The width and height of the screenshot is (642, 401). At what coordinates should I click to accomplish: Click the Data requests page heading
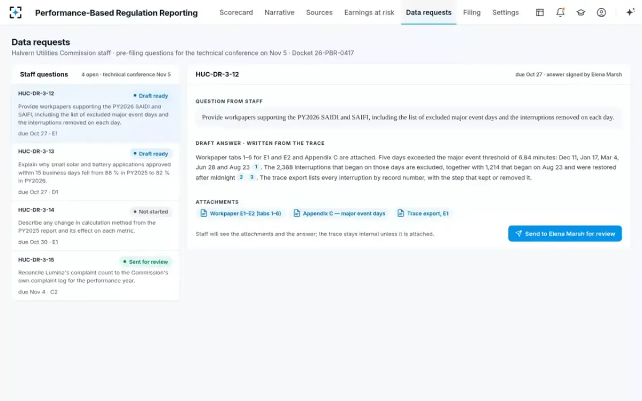(x=41, y=42)
